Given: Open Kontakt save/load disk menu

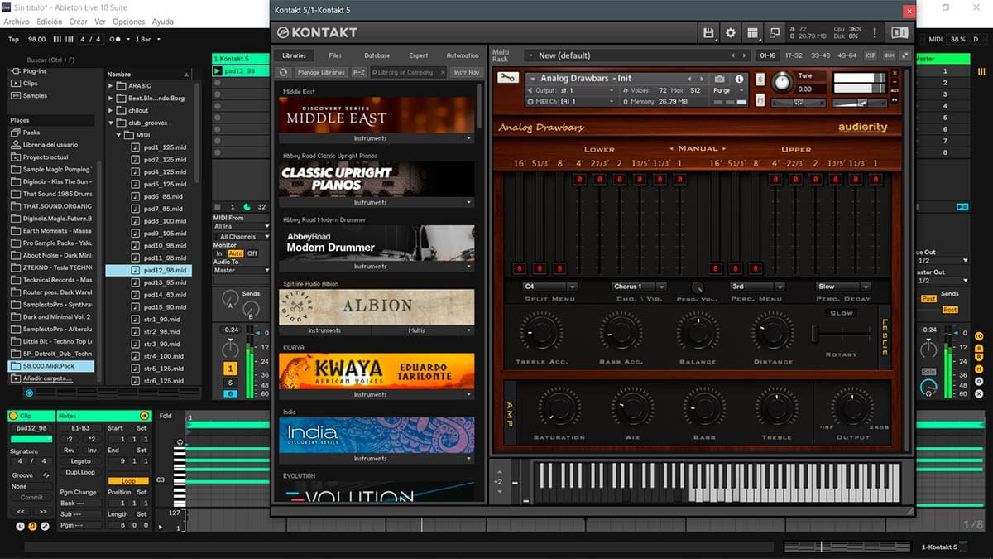Looking at the screenshot, I should click(x=708, y=33).
